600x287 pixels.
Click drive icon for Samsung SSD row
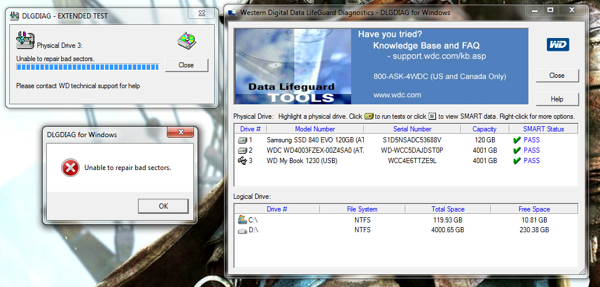point(243,140)
